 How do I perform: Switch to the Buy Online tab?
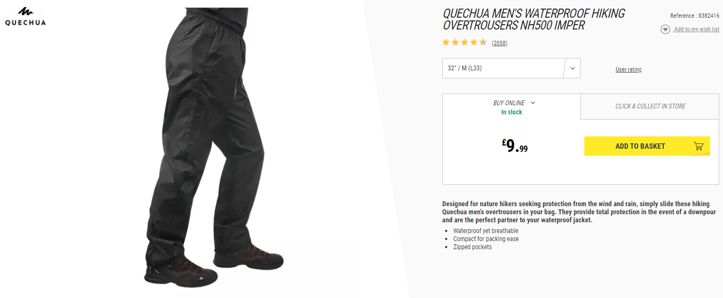pyautogui.click(x=512, y=107)
